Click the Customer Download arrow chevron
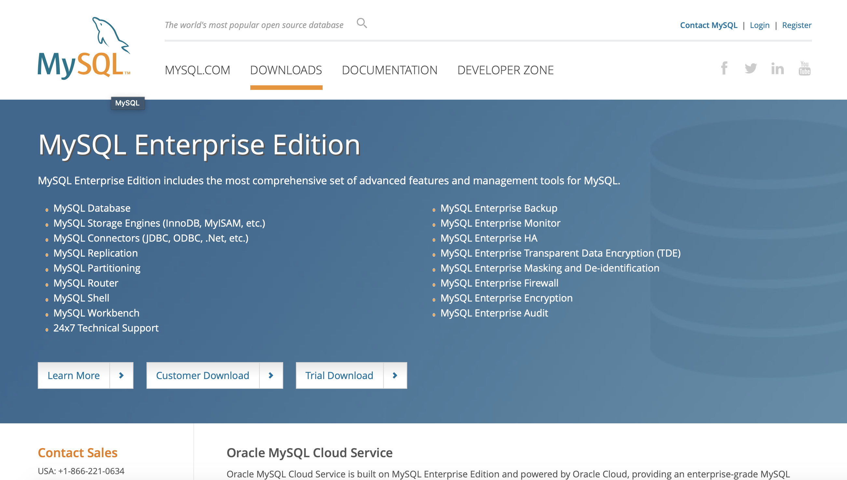Image resolution: width=847 pixels, height=480 pixels. click(x=271, y=375)
